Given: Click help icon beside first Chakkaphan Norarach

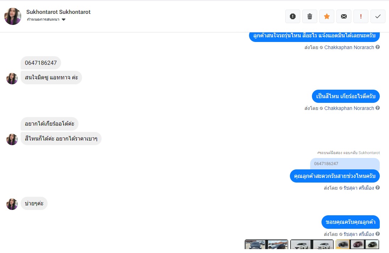Looking at the screenshot, I should [x=378, y=47].
